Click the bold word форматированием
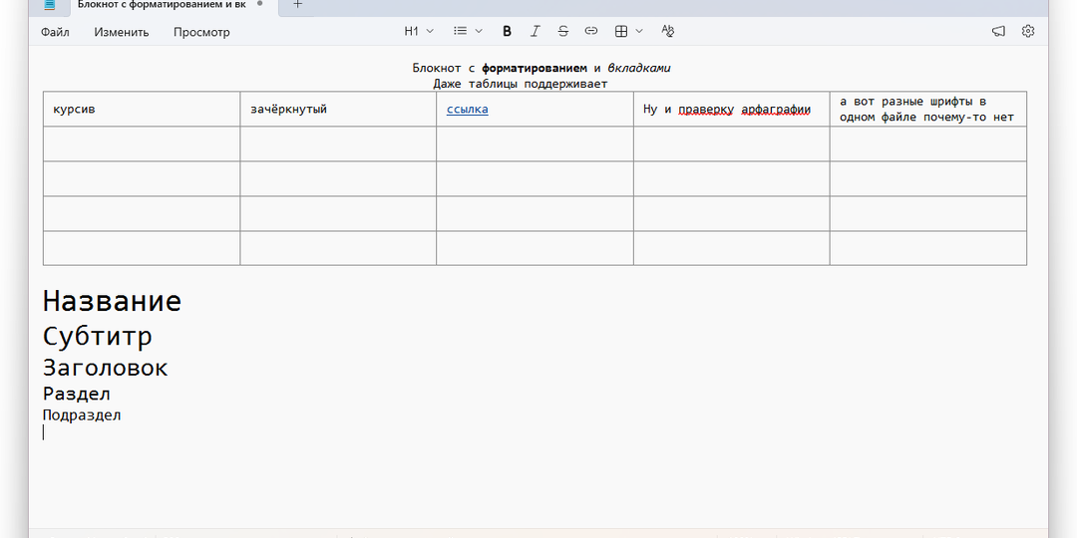 click(x=535, y=68)
